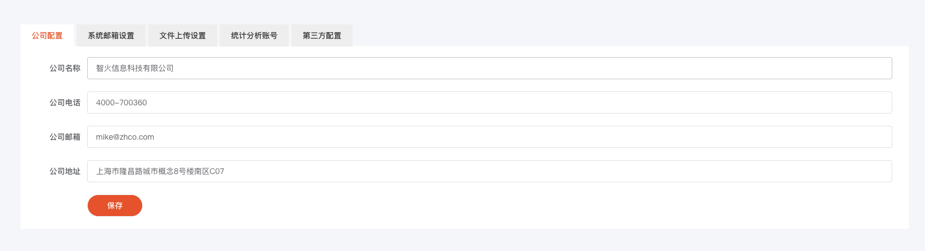Focus the 公司地址 input field

[490, 171]
